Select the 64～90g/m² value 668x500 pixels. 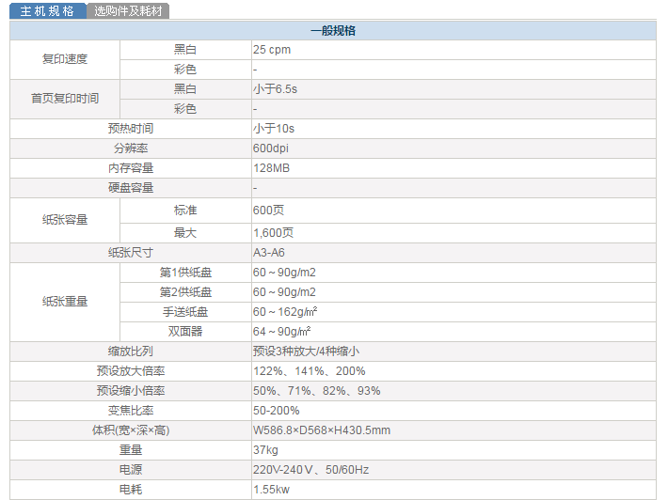point(281,332)
